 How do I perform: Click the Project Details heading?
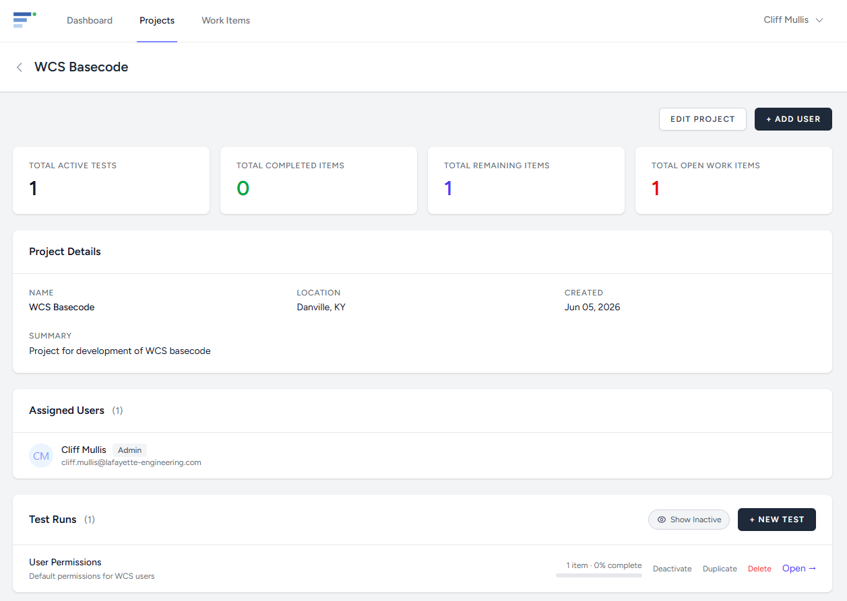click(x=65, y=252)
